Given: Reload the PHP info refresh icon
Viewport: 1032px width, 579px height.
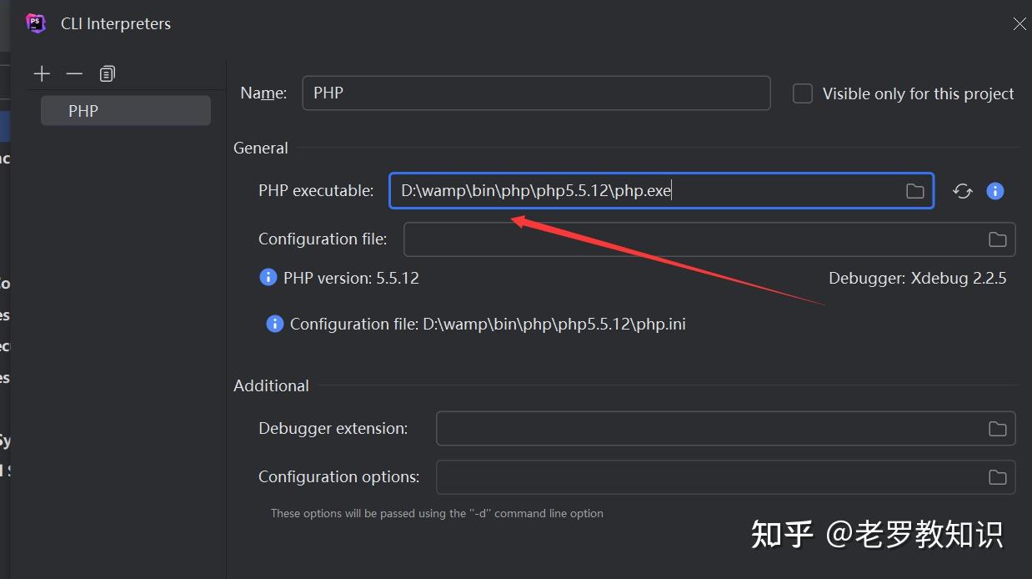Looking at the screenshot, I should pos(963,191).
